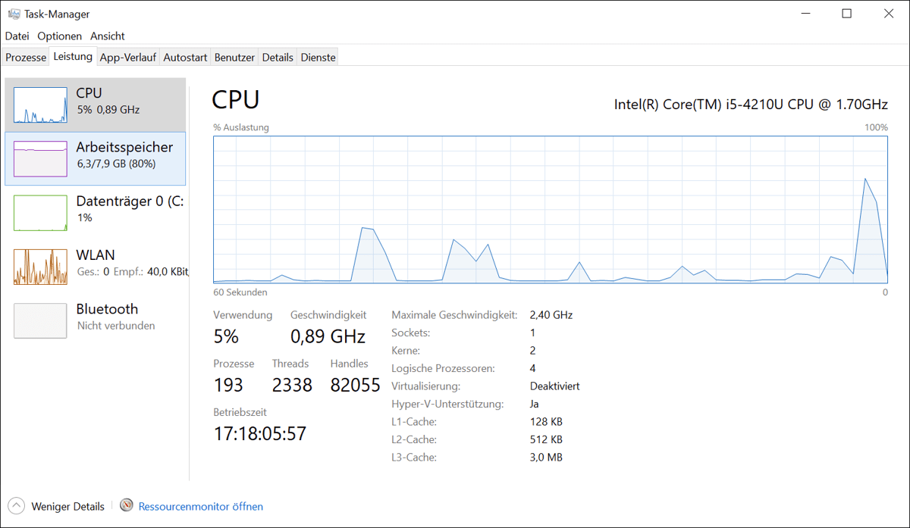Click Ressourcenmonitor öffnen link

point(201,506)
